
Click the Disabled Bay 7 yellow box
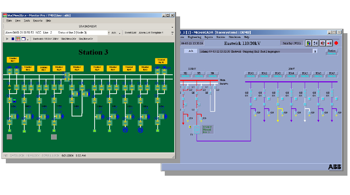point(113,68)
